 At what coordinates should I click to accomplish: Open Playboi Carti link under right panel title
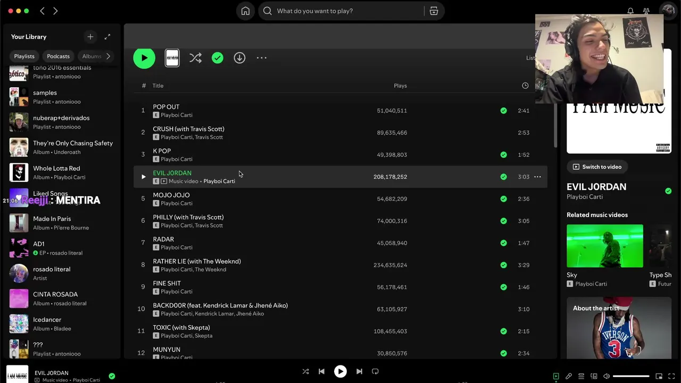[x=585, y=197]
